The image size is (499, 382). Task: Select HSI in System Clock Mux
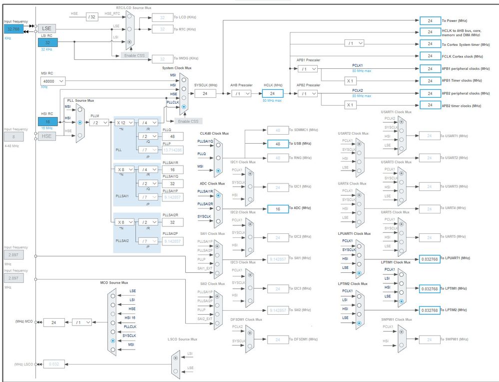click(184, 89)
